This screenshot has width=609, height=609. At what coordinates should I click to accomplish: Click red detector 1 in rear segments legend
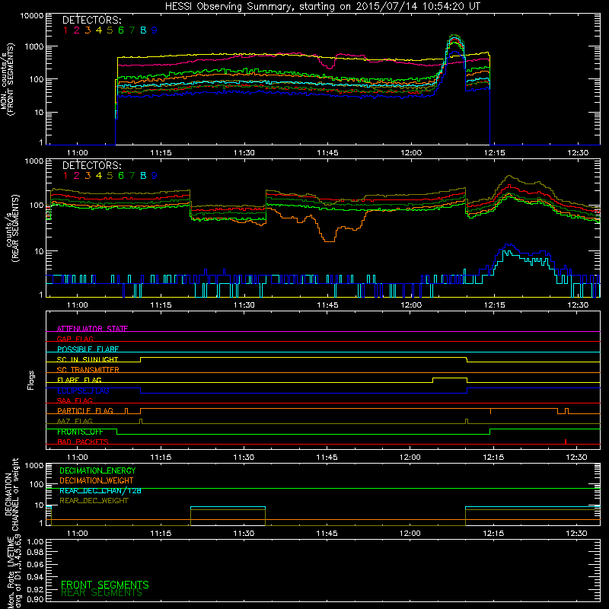click(x=65, y=176)
